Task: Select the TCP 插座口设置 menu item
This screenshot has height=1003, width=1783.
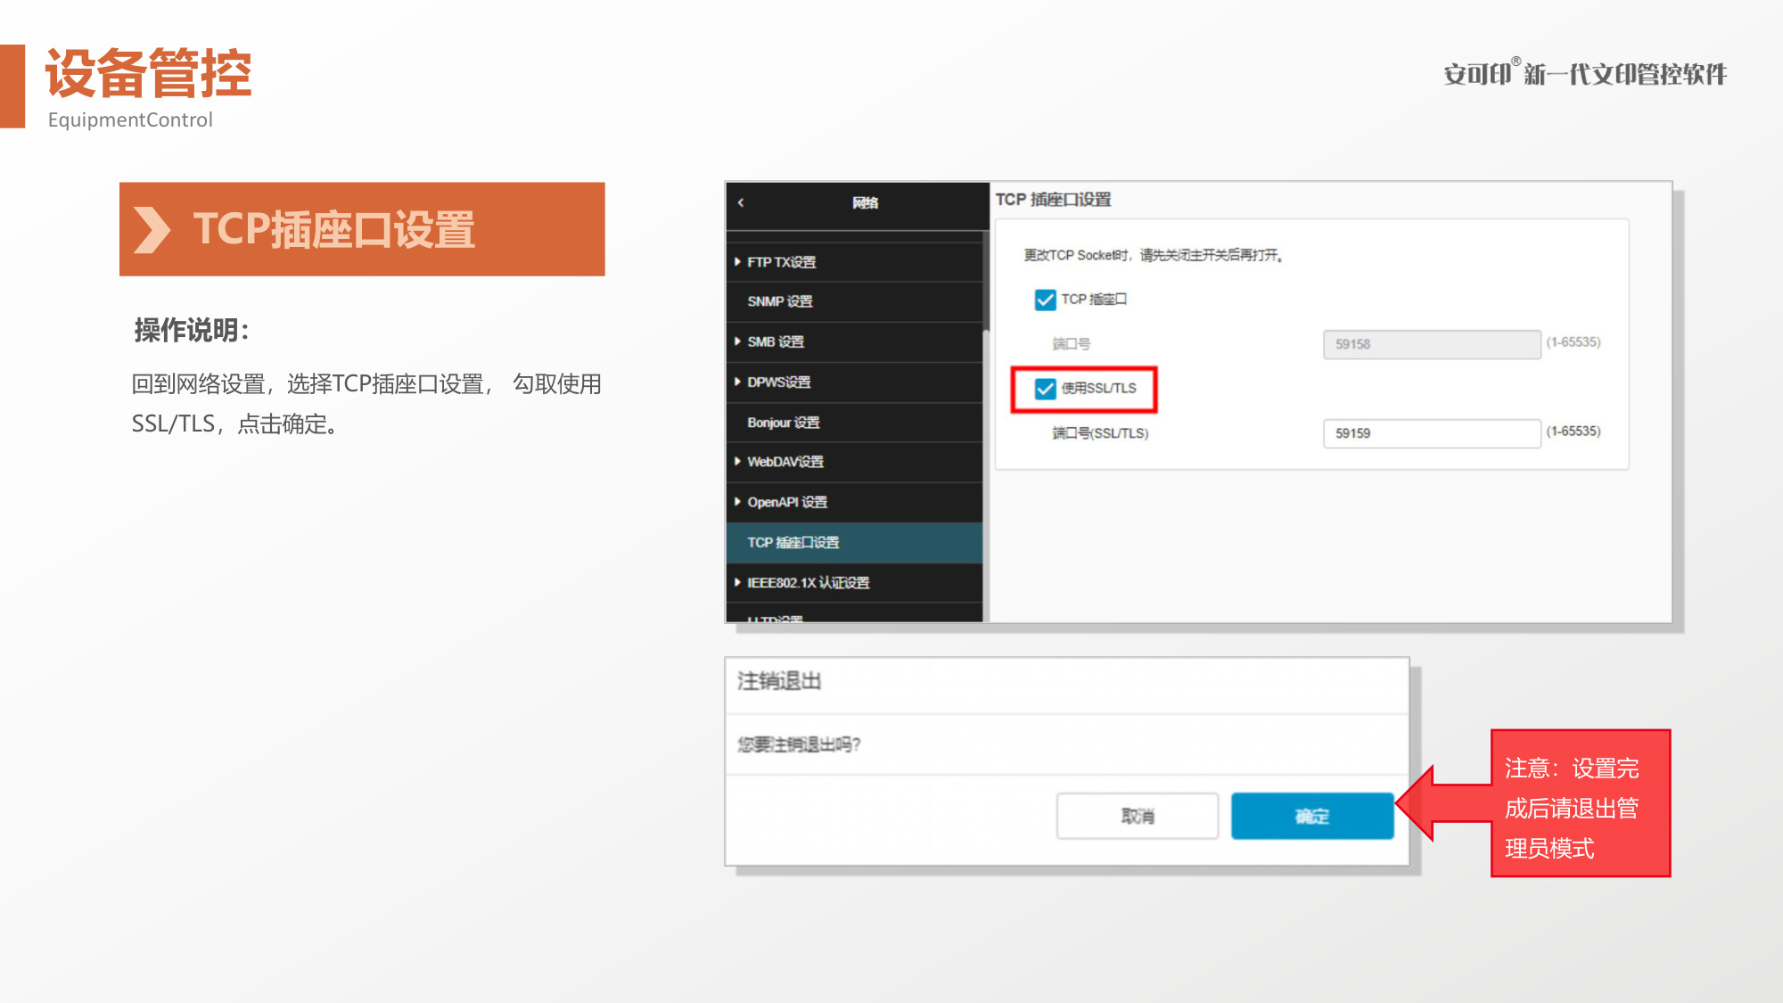Action: pos(854,543)
